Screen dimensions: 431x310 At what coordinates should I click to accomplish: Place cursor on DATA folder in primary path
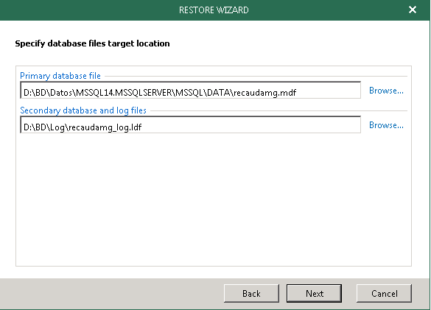click(218, 93)
